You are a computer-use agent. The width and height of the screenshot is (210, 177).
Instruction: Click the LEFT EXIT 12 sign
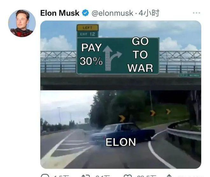pyautogui.click(x=88, y=31)
